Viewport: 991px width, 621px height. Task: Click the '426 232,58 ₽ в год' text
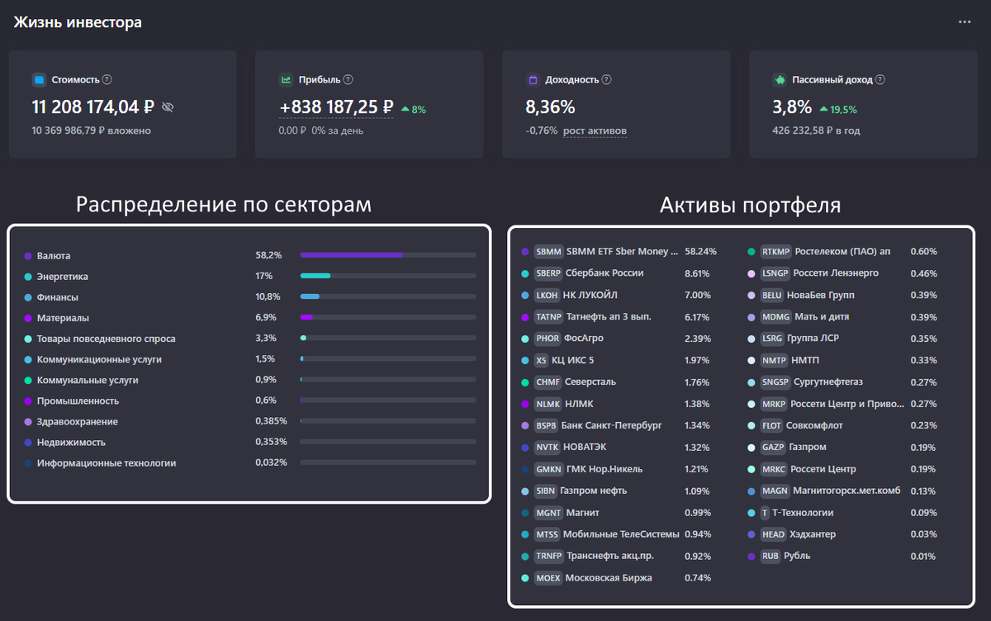(x=816, y=130)
